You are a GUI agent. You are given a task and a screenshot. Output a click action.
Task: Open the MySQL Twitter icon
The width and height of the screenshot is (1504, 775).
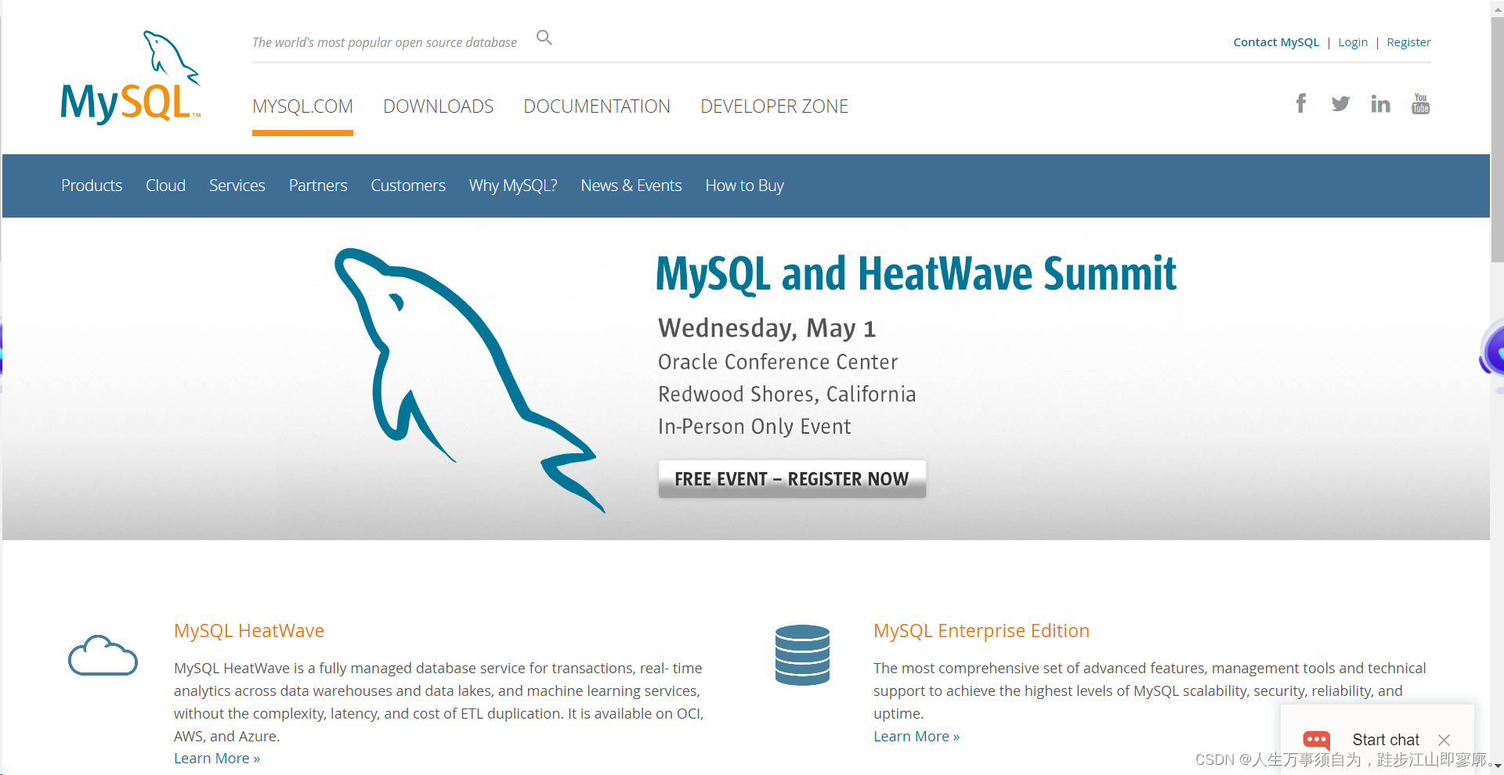click(1340, 103)
